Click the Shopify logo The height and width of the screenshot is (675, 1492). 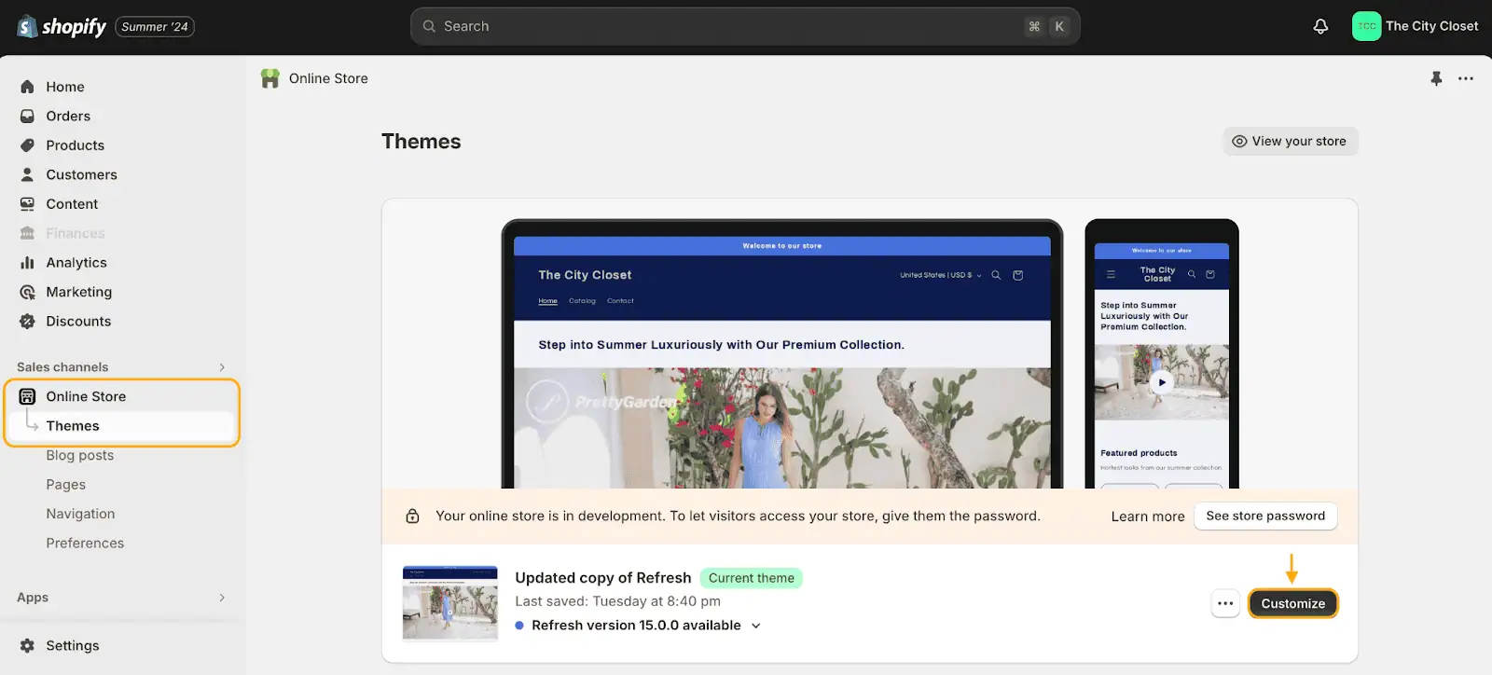point(62,27)
